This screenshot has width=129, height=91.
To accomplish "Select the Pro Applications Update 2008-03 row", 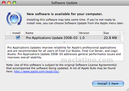I will (63, 38).
